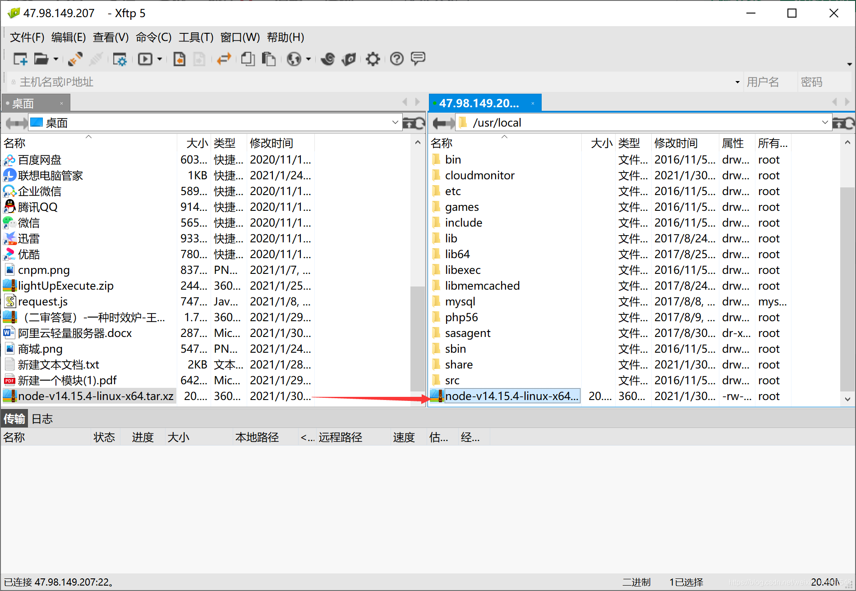Screen dimensions: 856x591
Task: Expand the dropdown next to the play-button icon
Action: tap(160, 59)
